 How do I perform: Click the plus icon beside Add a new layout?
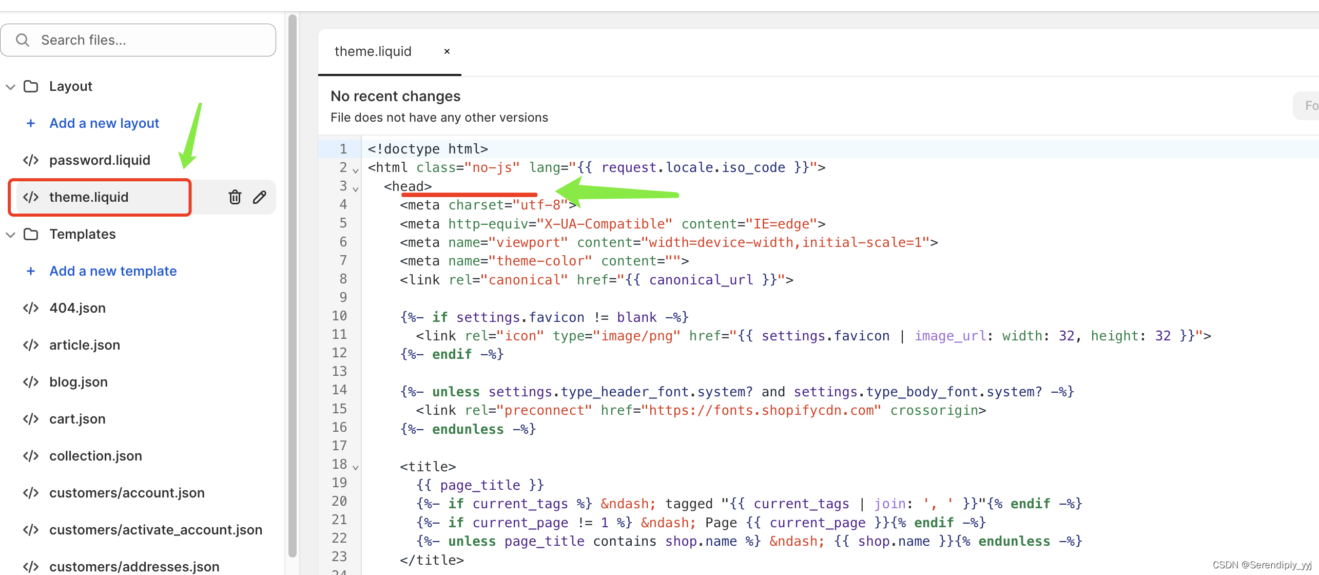(31, 123)
